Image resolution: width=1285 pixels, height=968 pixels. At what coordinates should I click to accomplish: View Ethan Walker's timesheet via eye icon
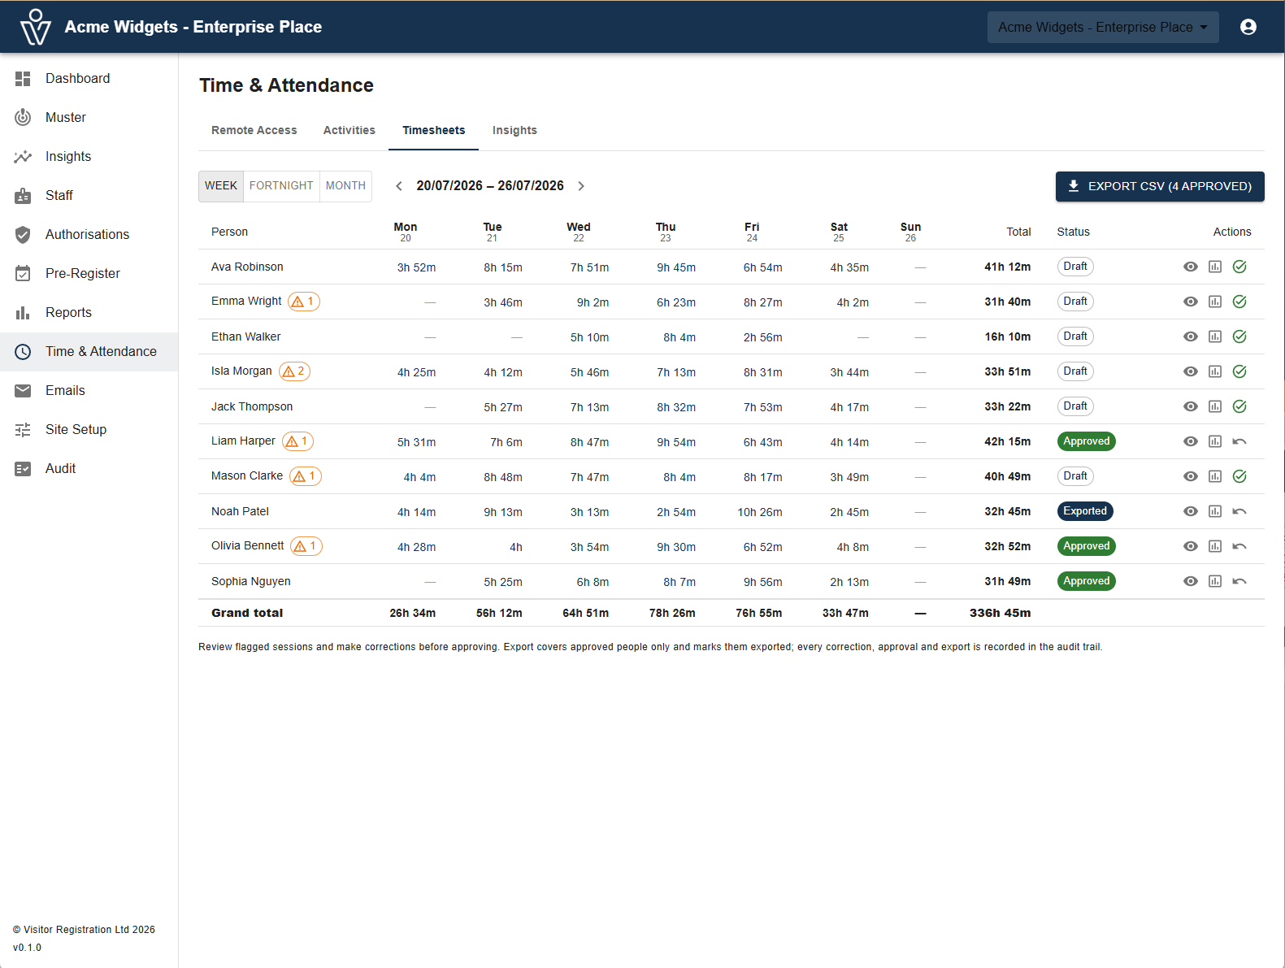[x=1191, y=336]
